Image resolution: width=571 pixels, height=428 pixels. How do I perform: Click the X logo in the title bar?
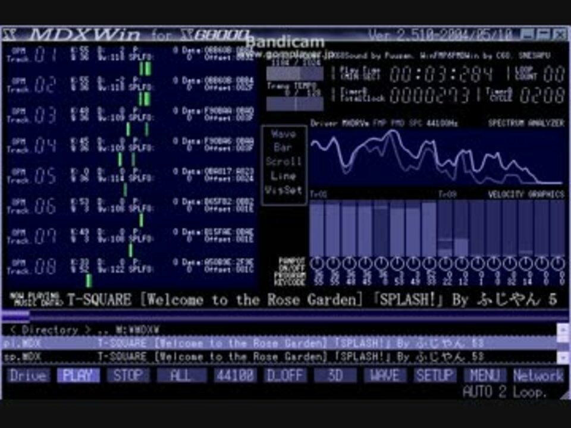pyautogui.click(x=10, y=35)
